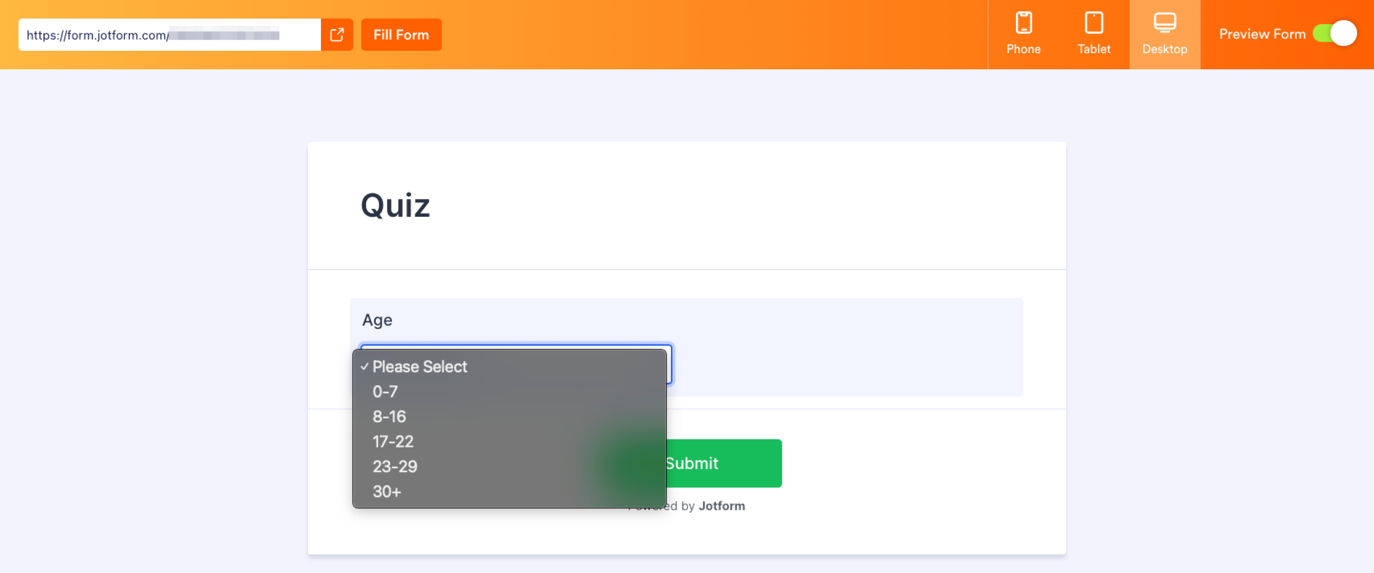
Task: Pick "23-29" from the list
Action: click(396, 466)
